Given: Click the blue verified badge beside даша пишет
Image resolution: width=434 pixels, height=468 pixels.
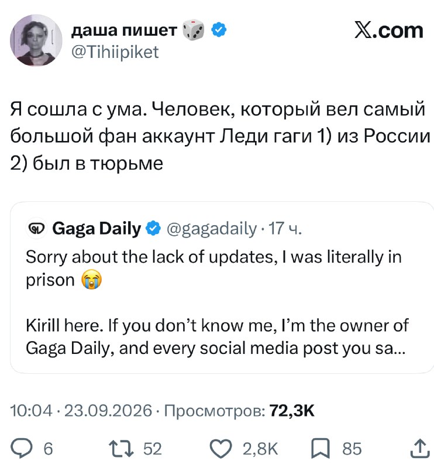Looking at the screenshot, I should 219,30.
